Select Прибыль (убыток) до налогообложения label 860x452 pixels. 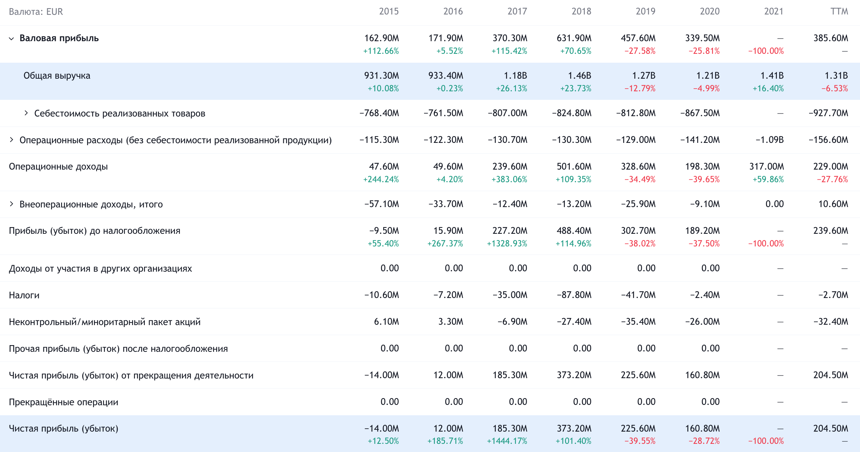point(95,231)
